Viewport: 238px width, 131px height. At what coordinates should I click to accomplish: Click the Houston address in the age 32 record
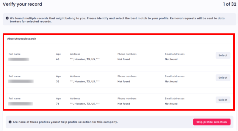coord(85,82)
